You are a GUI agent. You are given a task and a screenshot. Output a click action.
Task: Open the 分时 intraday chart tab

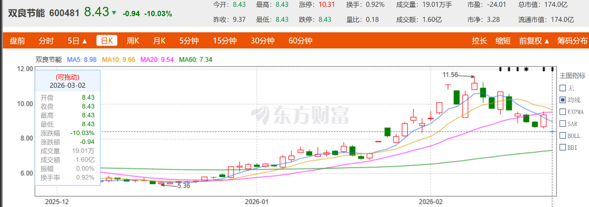coord(46,41)
